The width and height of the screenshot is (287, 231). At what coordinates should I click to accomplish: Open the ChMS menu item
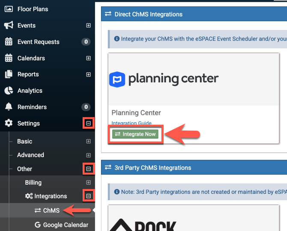(51, 210)
